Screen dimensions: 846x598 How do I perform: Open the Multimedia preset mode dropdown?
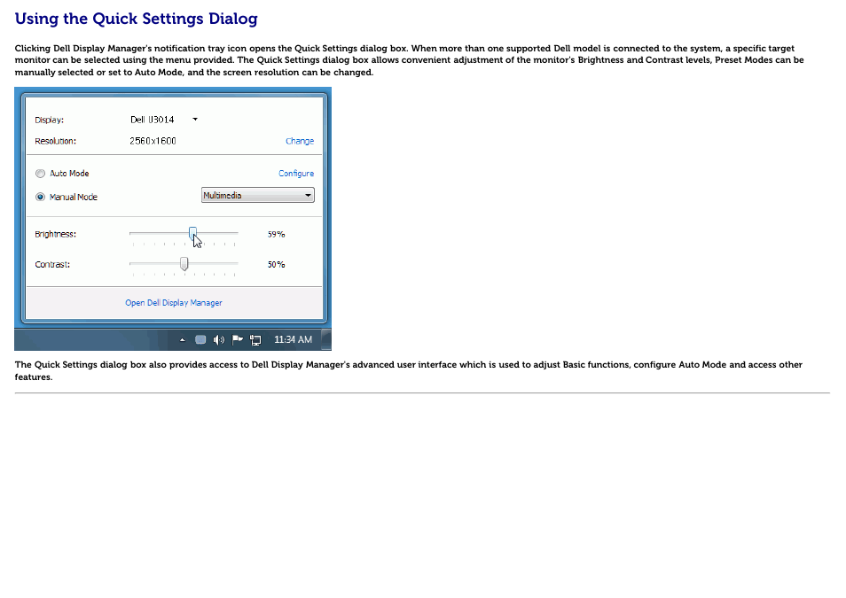click(258, 195)
